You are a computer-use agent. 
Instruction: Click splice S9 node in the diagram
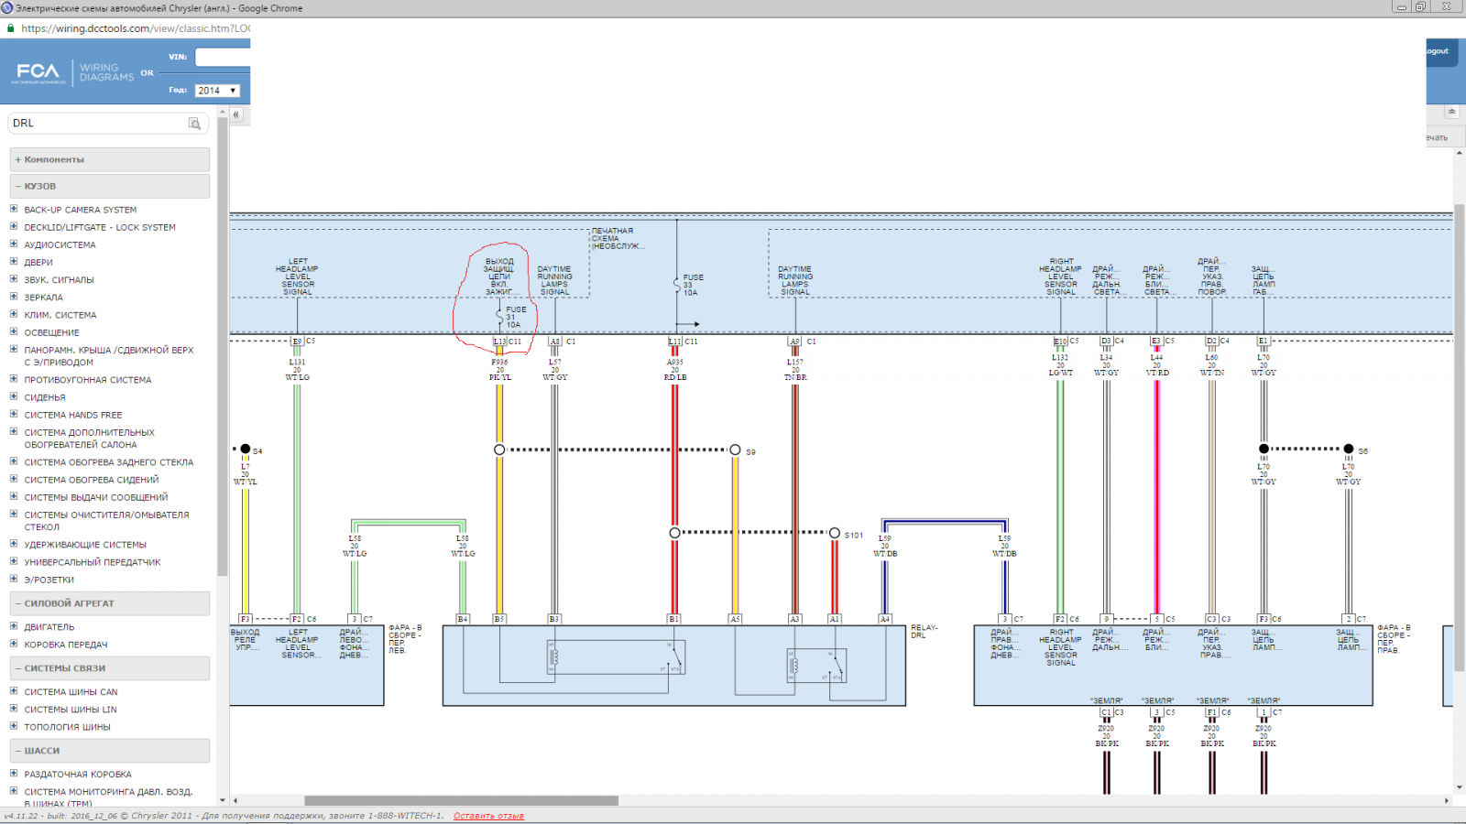735,450
